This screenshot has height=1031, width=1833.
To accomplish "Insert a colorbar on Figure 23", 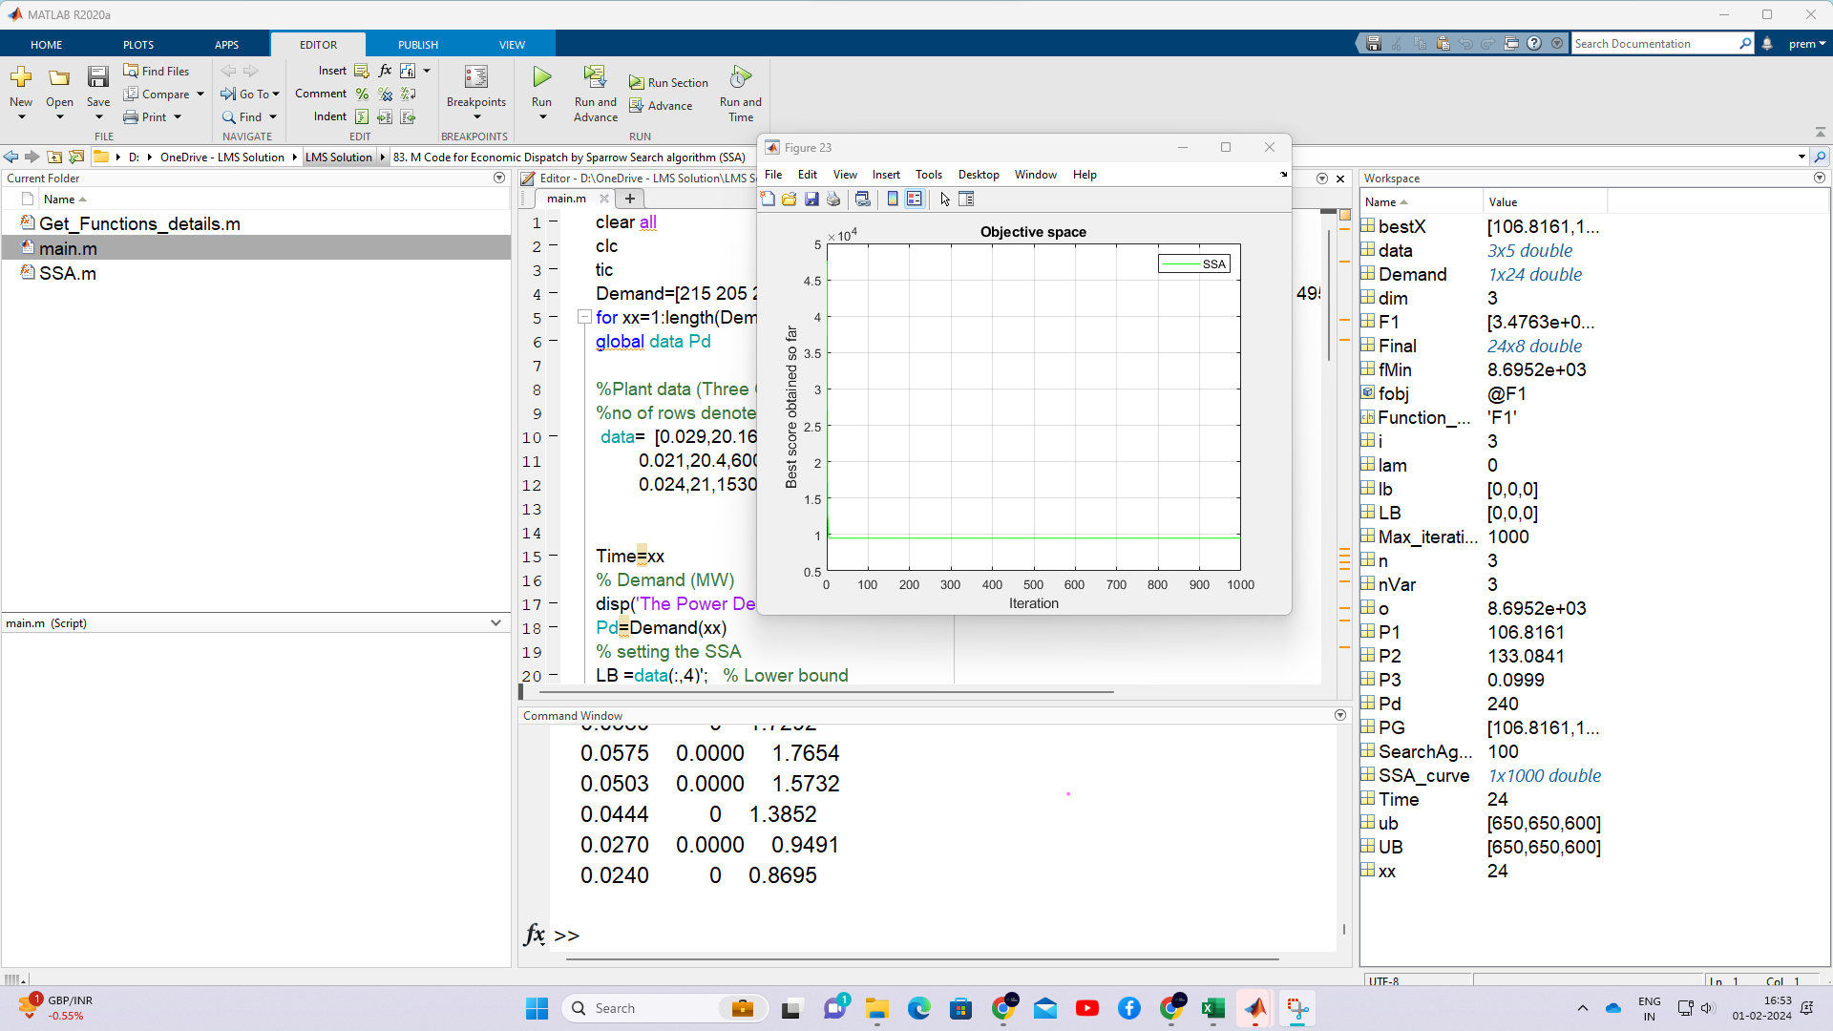I will pyautogui.click(x=893, y=199).
